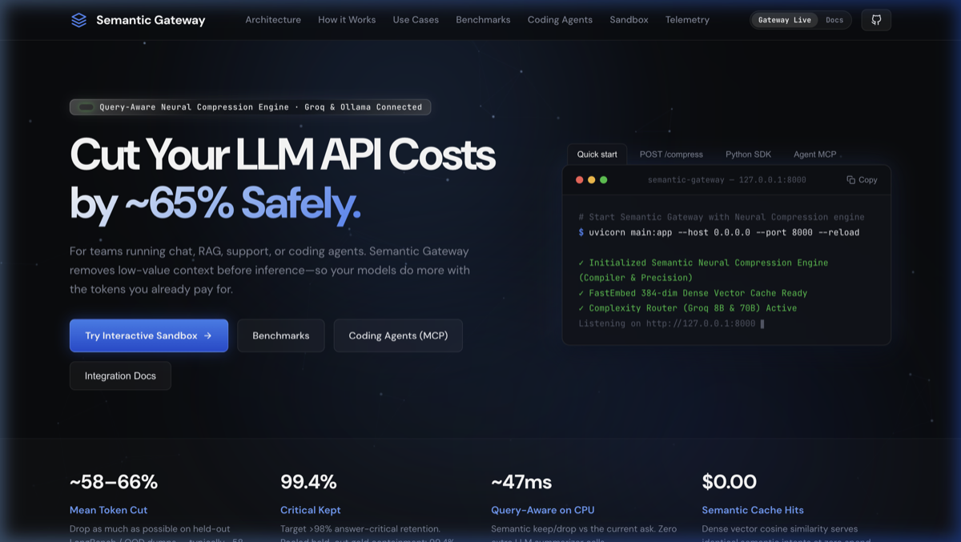
Task: Click the 'Cut Your LLM API Costs' headline
Action: pyautogui.click(x=283, y=155)
